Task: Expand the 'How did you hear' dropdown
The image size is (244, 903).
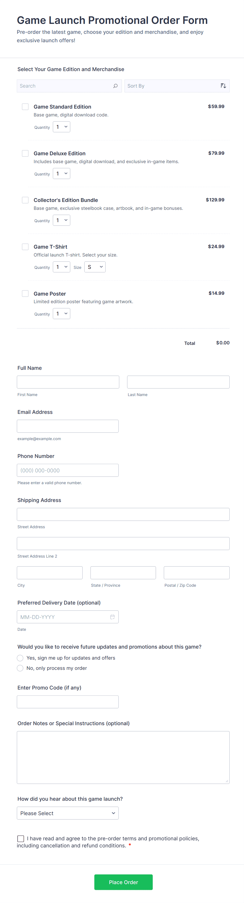Action: pos(68,813)
